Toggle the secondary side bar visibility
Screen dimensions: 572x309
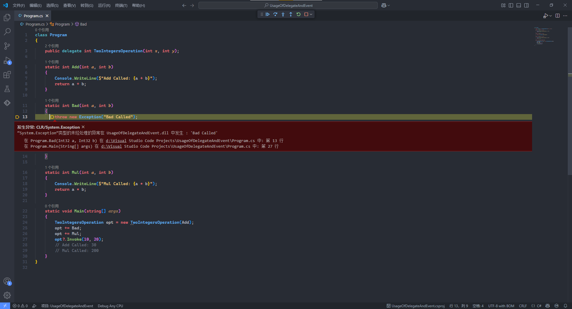click(x=526, y=5)
